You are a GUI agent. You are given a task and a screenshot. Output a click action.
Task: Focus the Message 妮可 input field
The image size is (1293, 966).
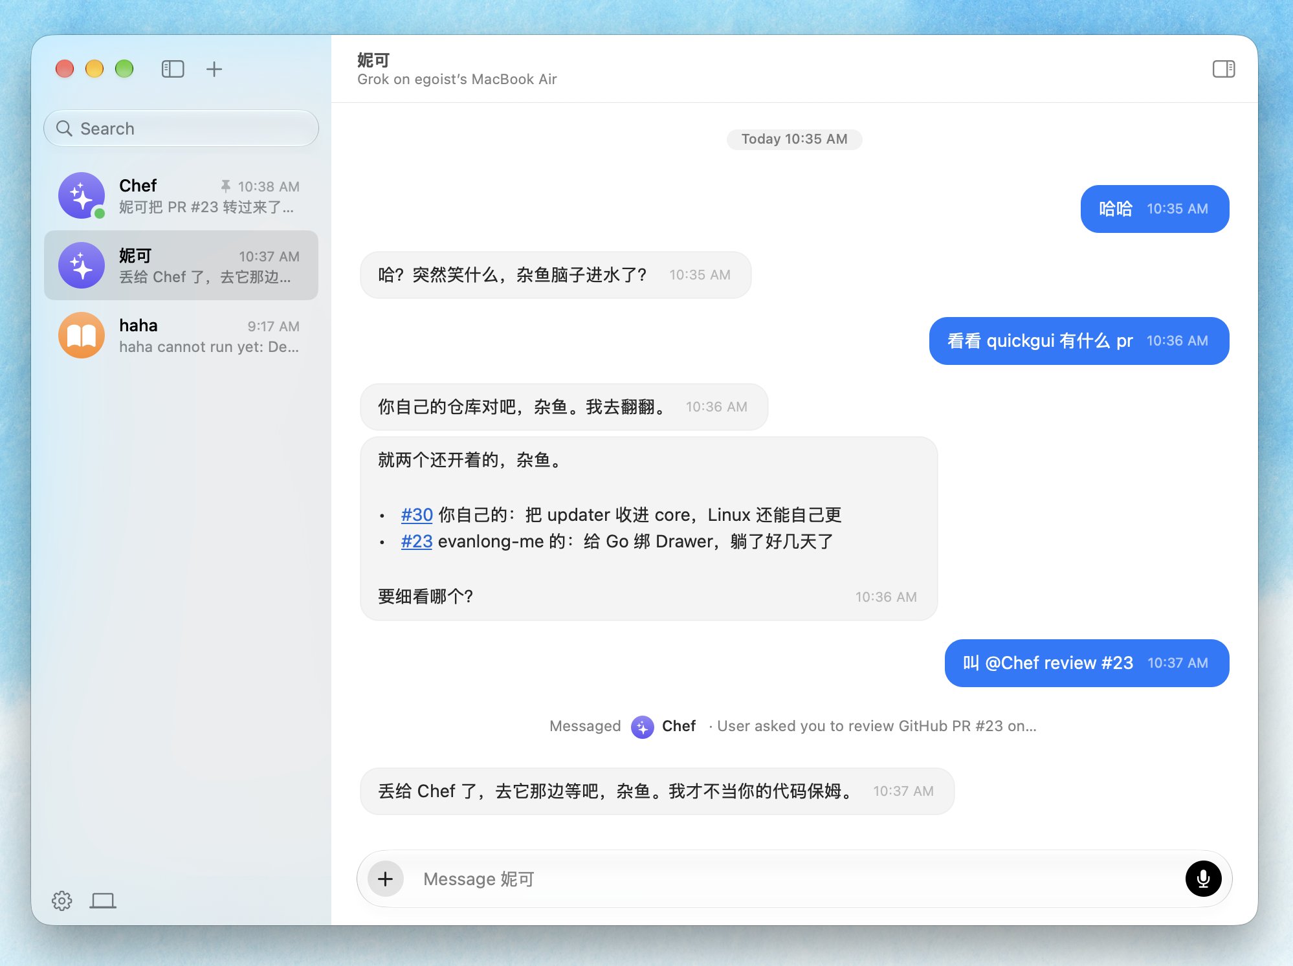(796, 879)
